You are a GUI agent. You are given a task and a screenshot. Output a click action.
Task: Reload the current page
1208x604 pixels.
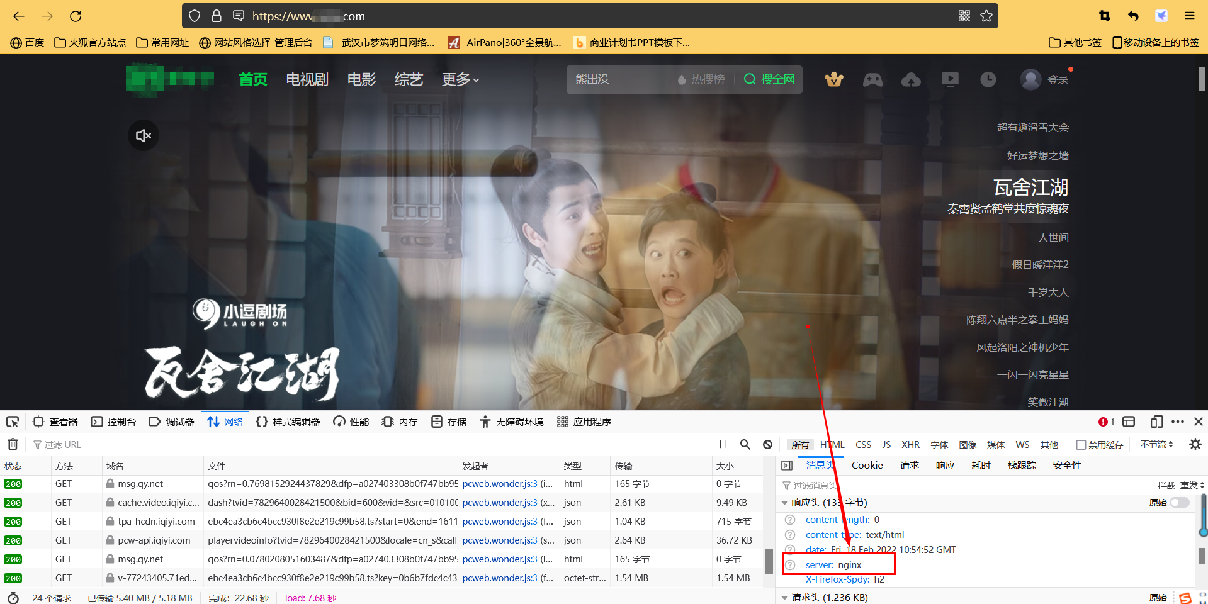point(76,16)
